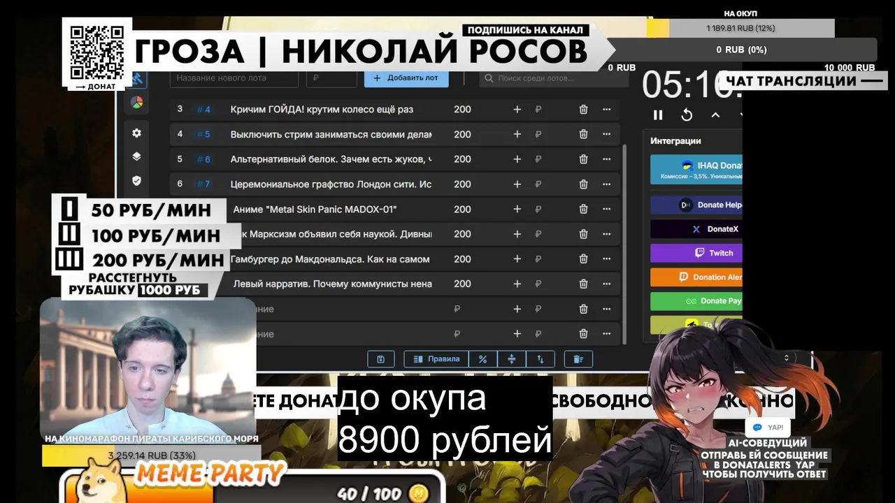Open more options for 'Альтернативный белок' lot

pyautogui.click(x=606, y=159)
